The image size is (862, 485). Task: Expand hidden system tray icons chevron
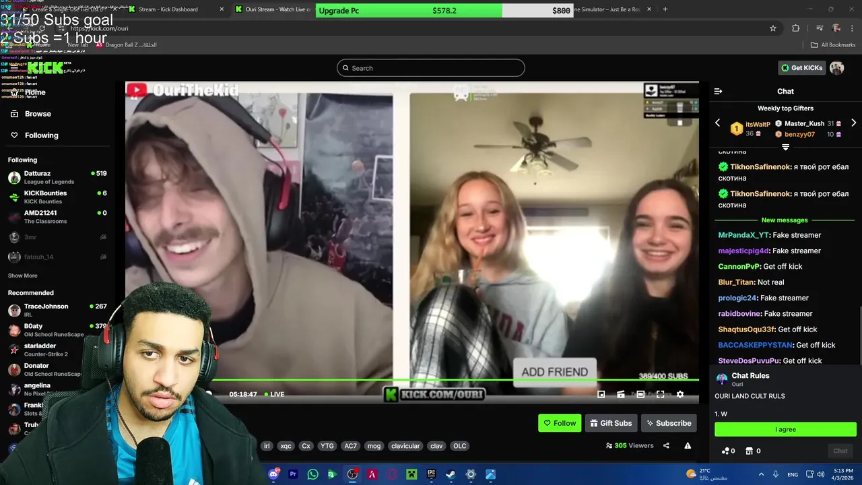pyautogui.click(x=761, y=474)
